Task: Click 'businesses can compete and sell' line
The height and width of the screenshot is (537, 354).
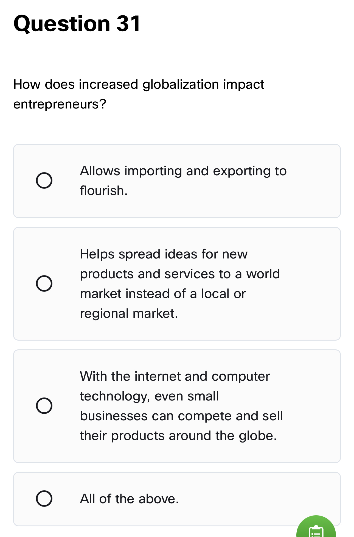Action: click(x=181, y=416)
